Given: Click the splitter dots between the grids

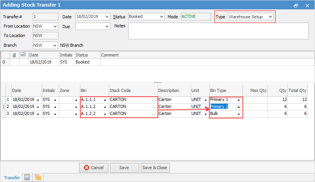Looking at the screenshot, I should click(157, 83).
